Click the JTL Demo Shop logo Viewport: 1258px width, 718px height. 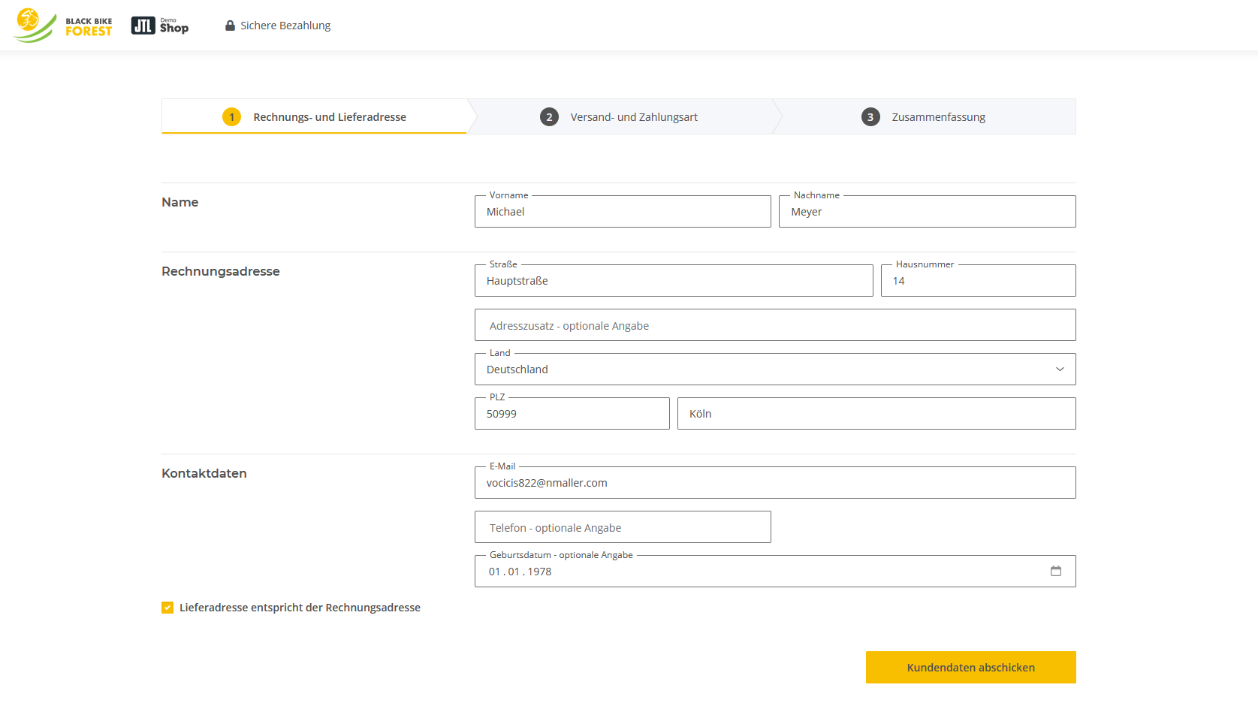159,26
